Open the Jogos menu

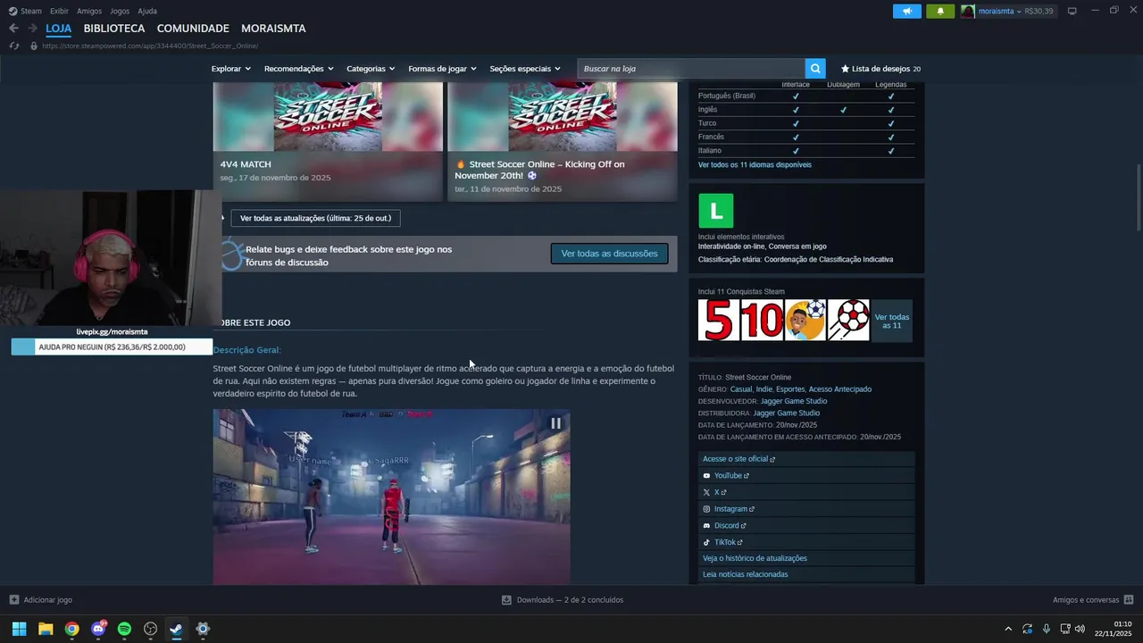tap(120, 11)
